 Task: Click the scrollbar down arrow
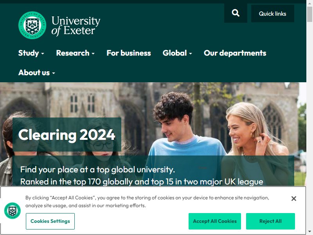click(309, 232)
